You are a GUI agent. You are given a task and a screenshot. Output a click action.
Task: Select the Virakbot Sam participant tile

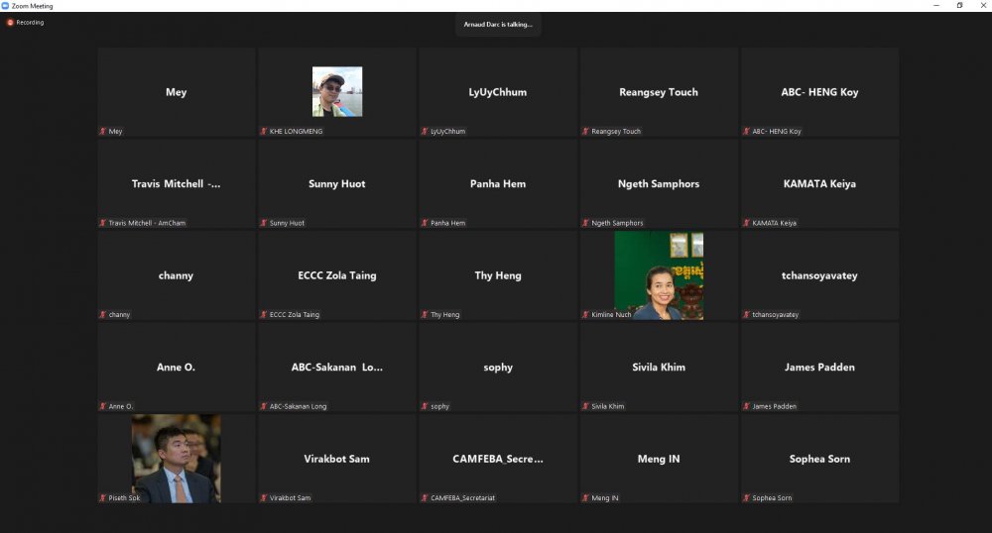point(337,458)
